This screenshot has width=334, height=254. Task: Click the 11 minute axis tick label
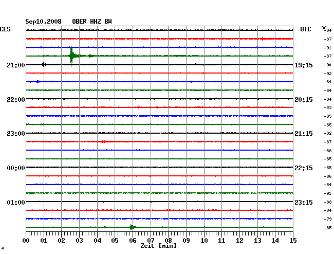[x=221, y=240]
